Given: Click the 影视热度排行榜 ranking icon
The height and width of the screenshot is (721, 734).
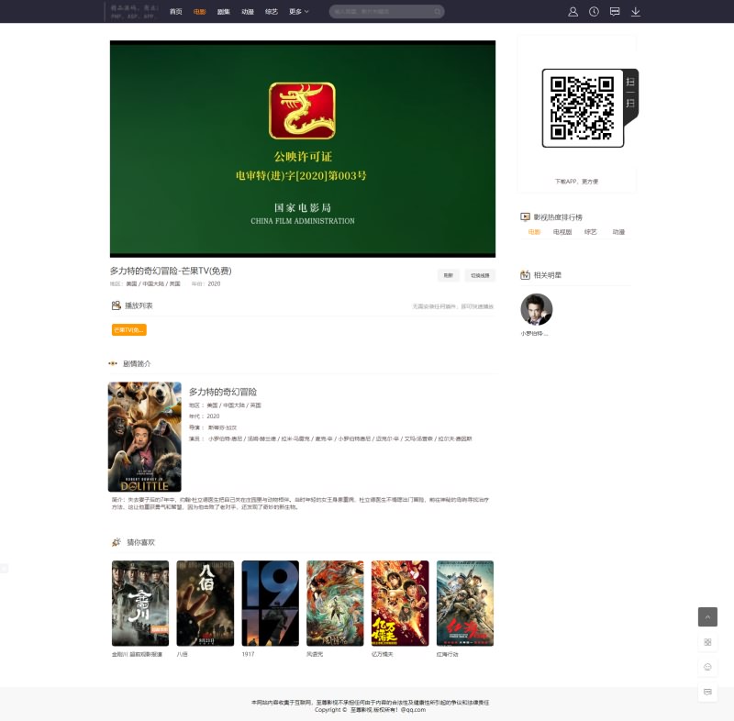Looking at the screenshot, I should click(525, 216).
